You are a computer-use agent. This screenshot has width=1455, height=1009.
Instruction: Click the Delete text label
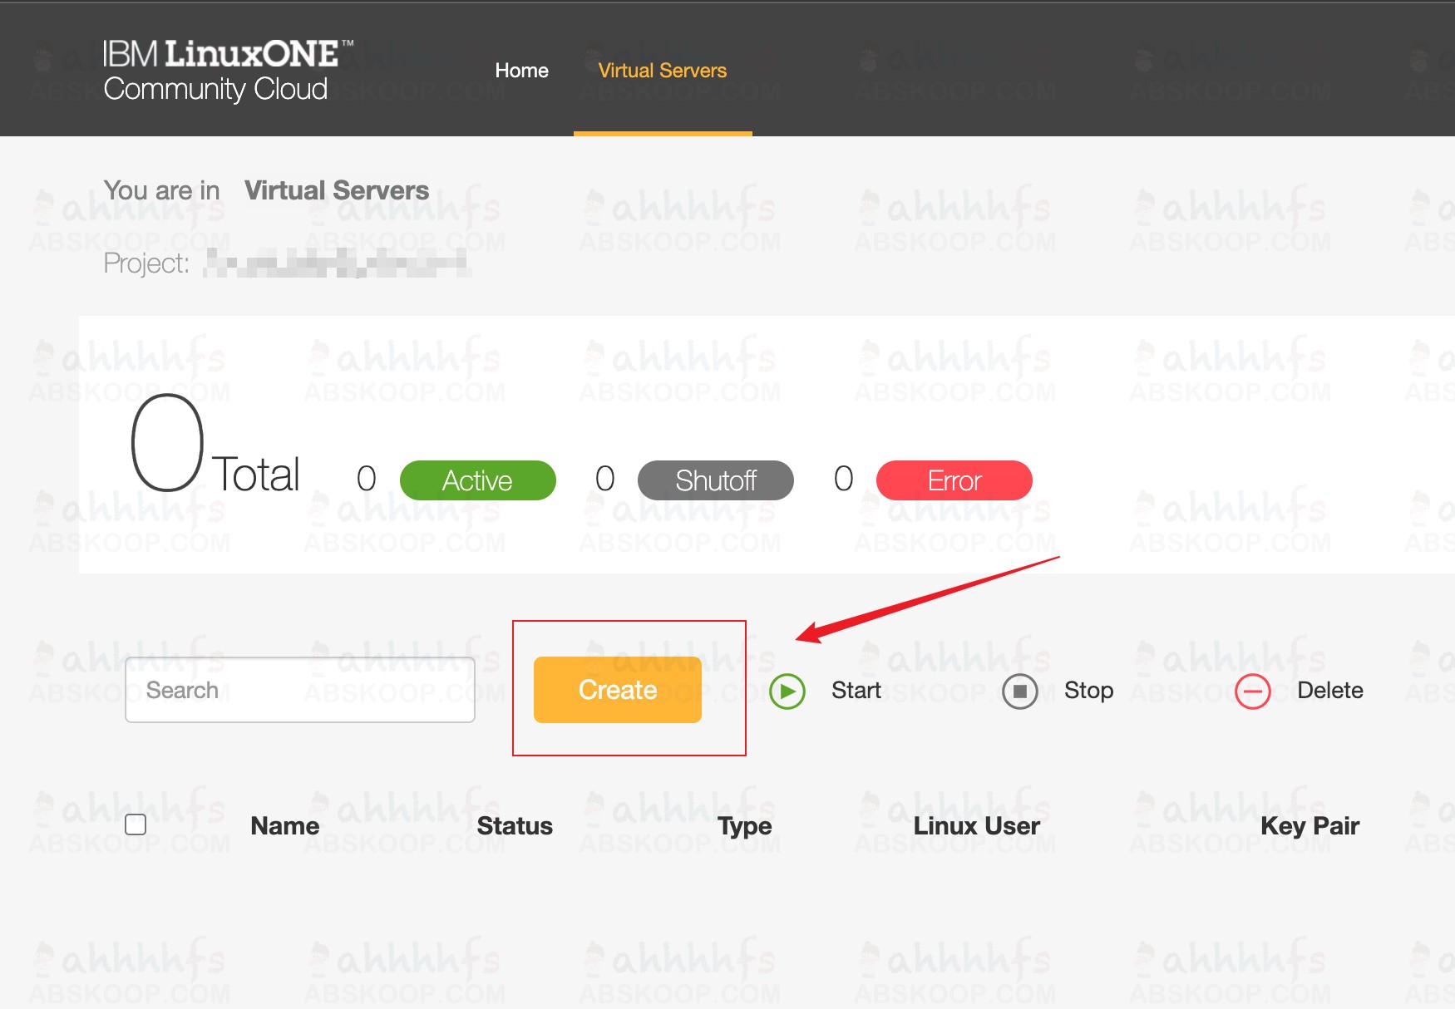click(x=1329, y=691)
